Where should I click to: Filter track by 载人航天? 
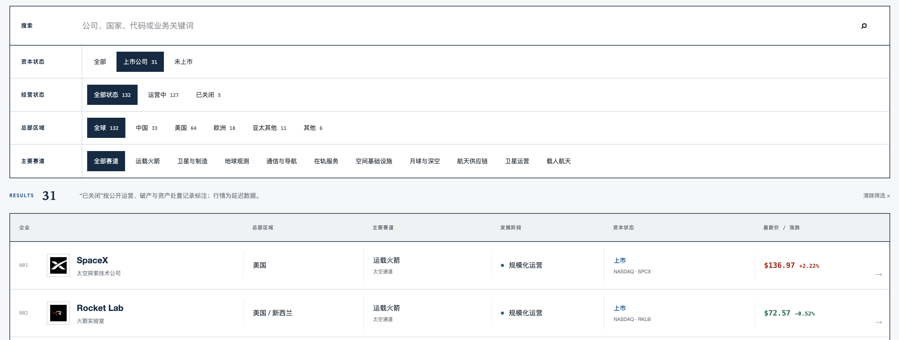tap(558, 161)
